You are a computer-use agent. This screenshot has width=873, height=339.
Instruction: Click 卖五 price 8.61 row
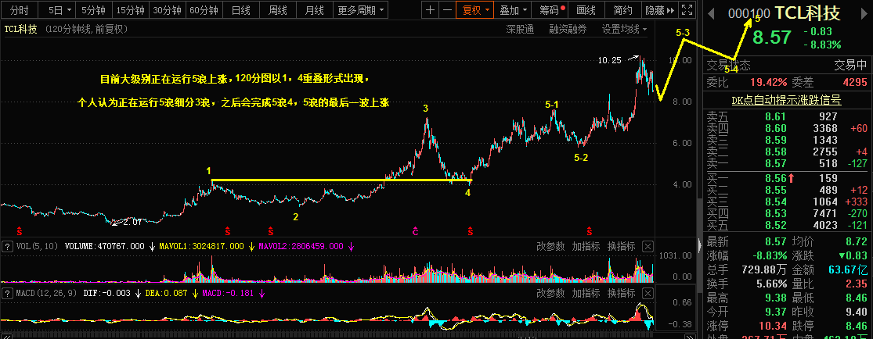tap(787, 116)
